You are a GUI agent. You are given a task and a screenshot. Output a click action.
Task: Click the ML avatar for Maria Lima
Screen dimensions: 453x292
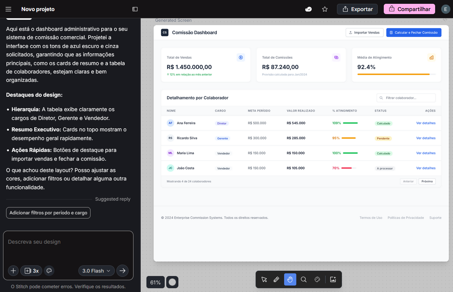[x=170, y=153]
